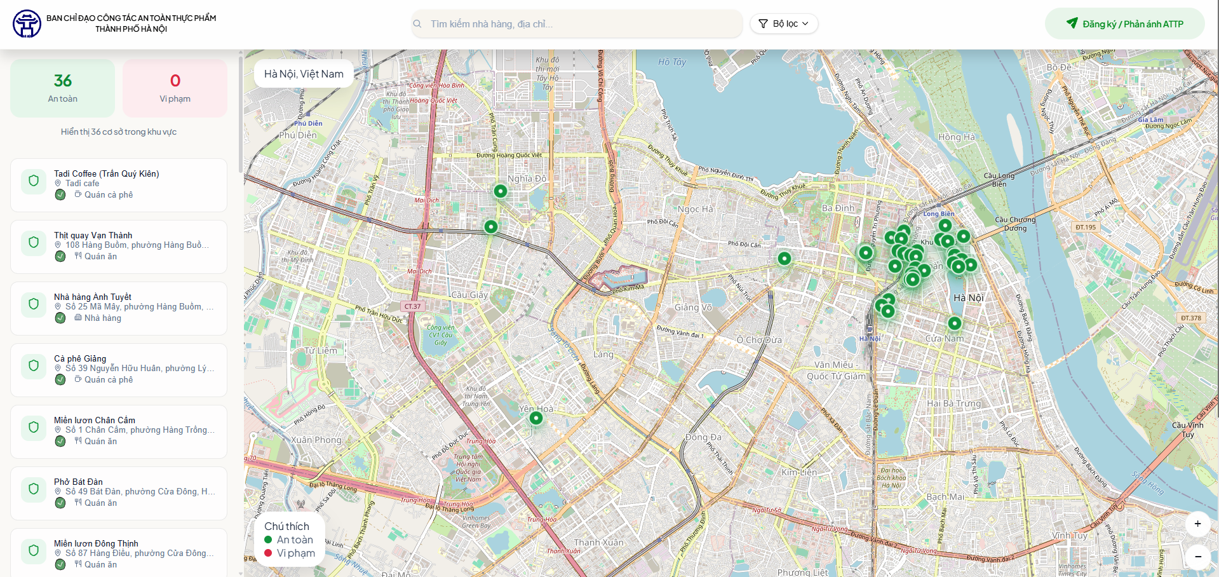1219x577 pixels.
Task: Click the green map marker near Yên Hoà
Action: 536,418
